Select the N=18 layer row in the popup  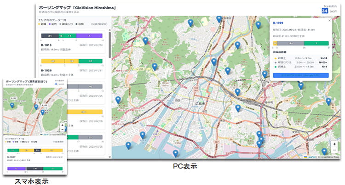point(301,58)
